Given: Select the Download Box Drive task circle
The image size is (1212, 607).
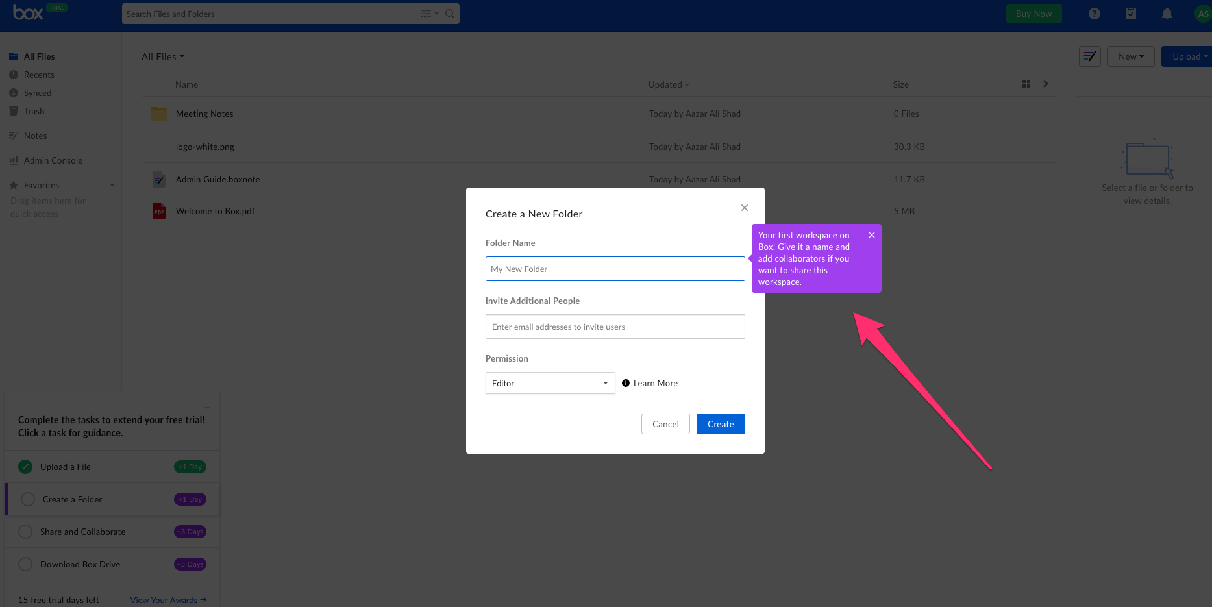Looking at the screenshot, I should (x=25, y=564).
